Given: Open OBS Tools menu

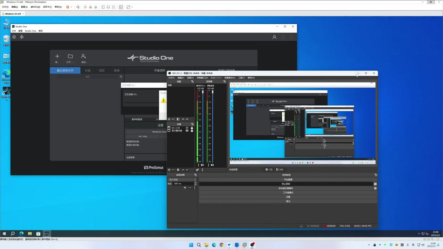Looking at the screenshot, I should pyautogui.click(x=241, y=78).
